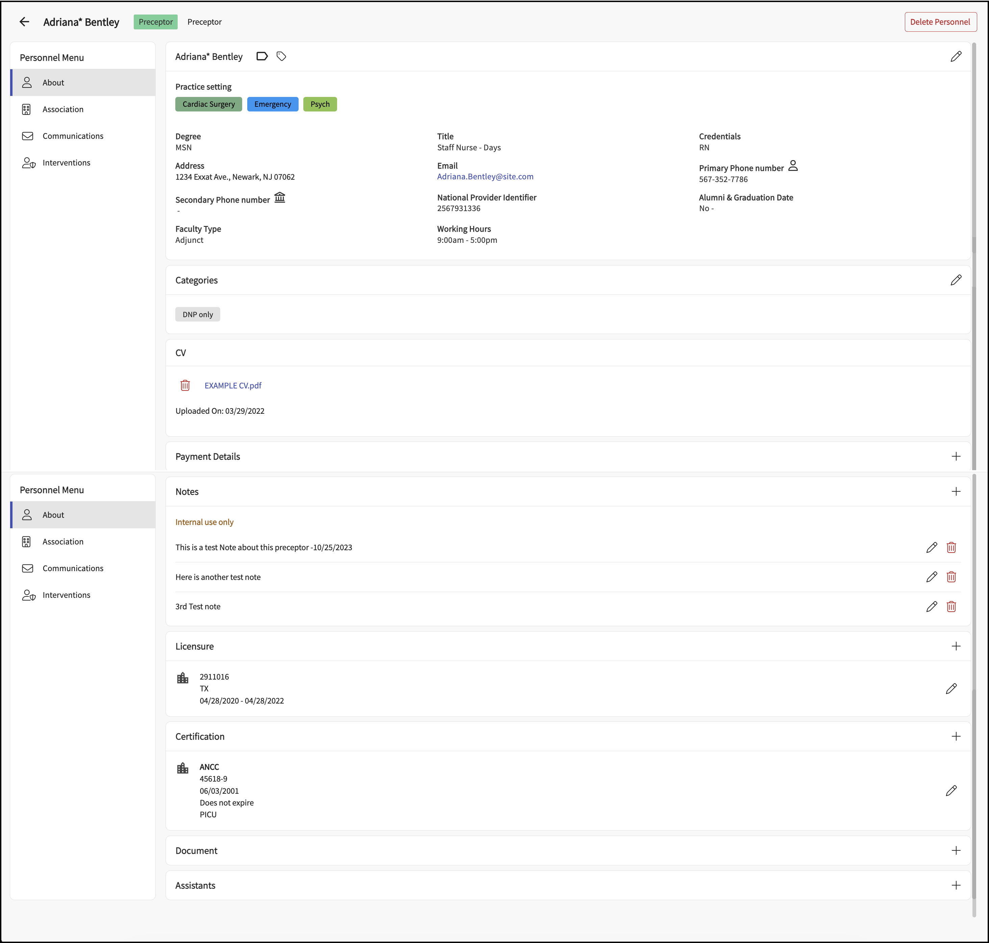Delete EXAMPLE CV.pdf with trash icon
The image size is (989, 943).
(185, 386)
